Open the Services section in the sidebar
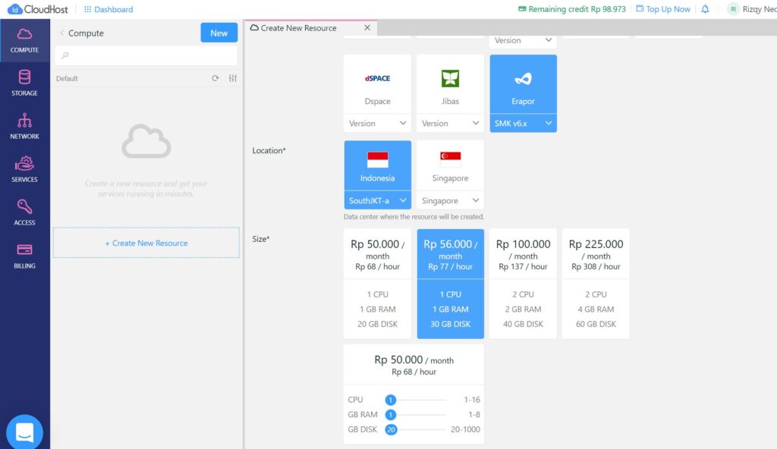Screen dimensions: 777x449 tap(25, 170)
